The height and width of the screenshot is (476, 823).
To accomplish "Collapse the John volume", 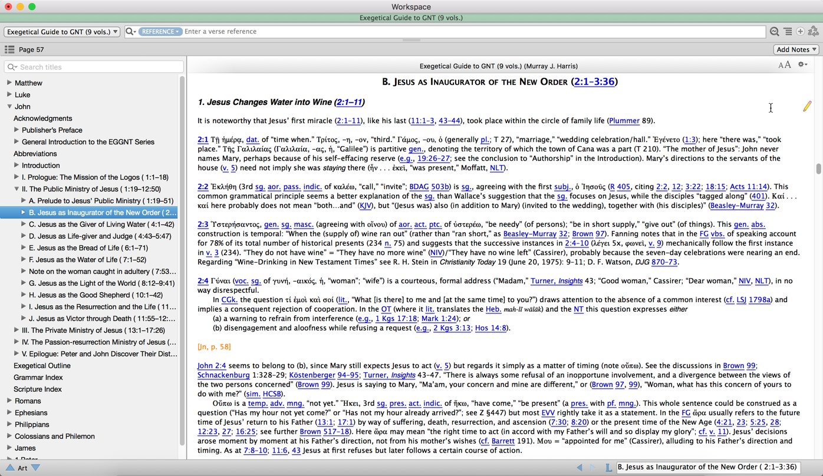I will [9, 106].
